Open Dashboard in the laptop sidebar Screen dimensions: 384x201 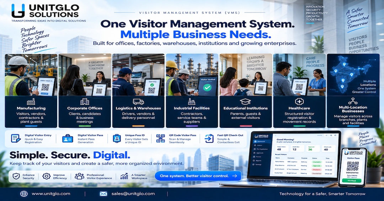262,141
